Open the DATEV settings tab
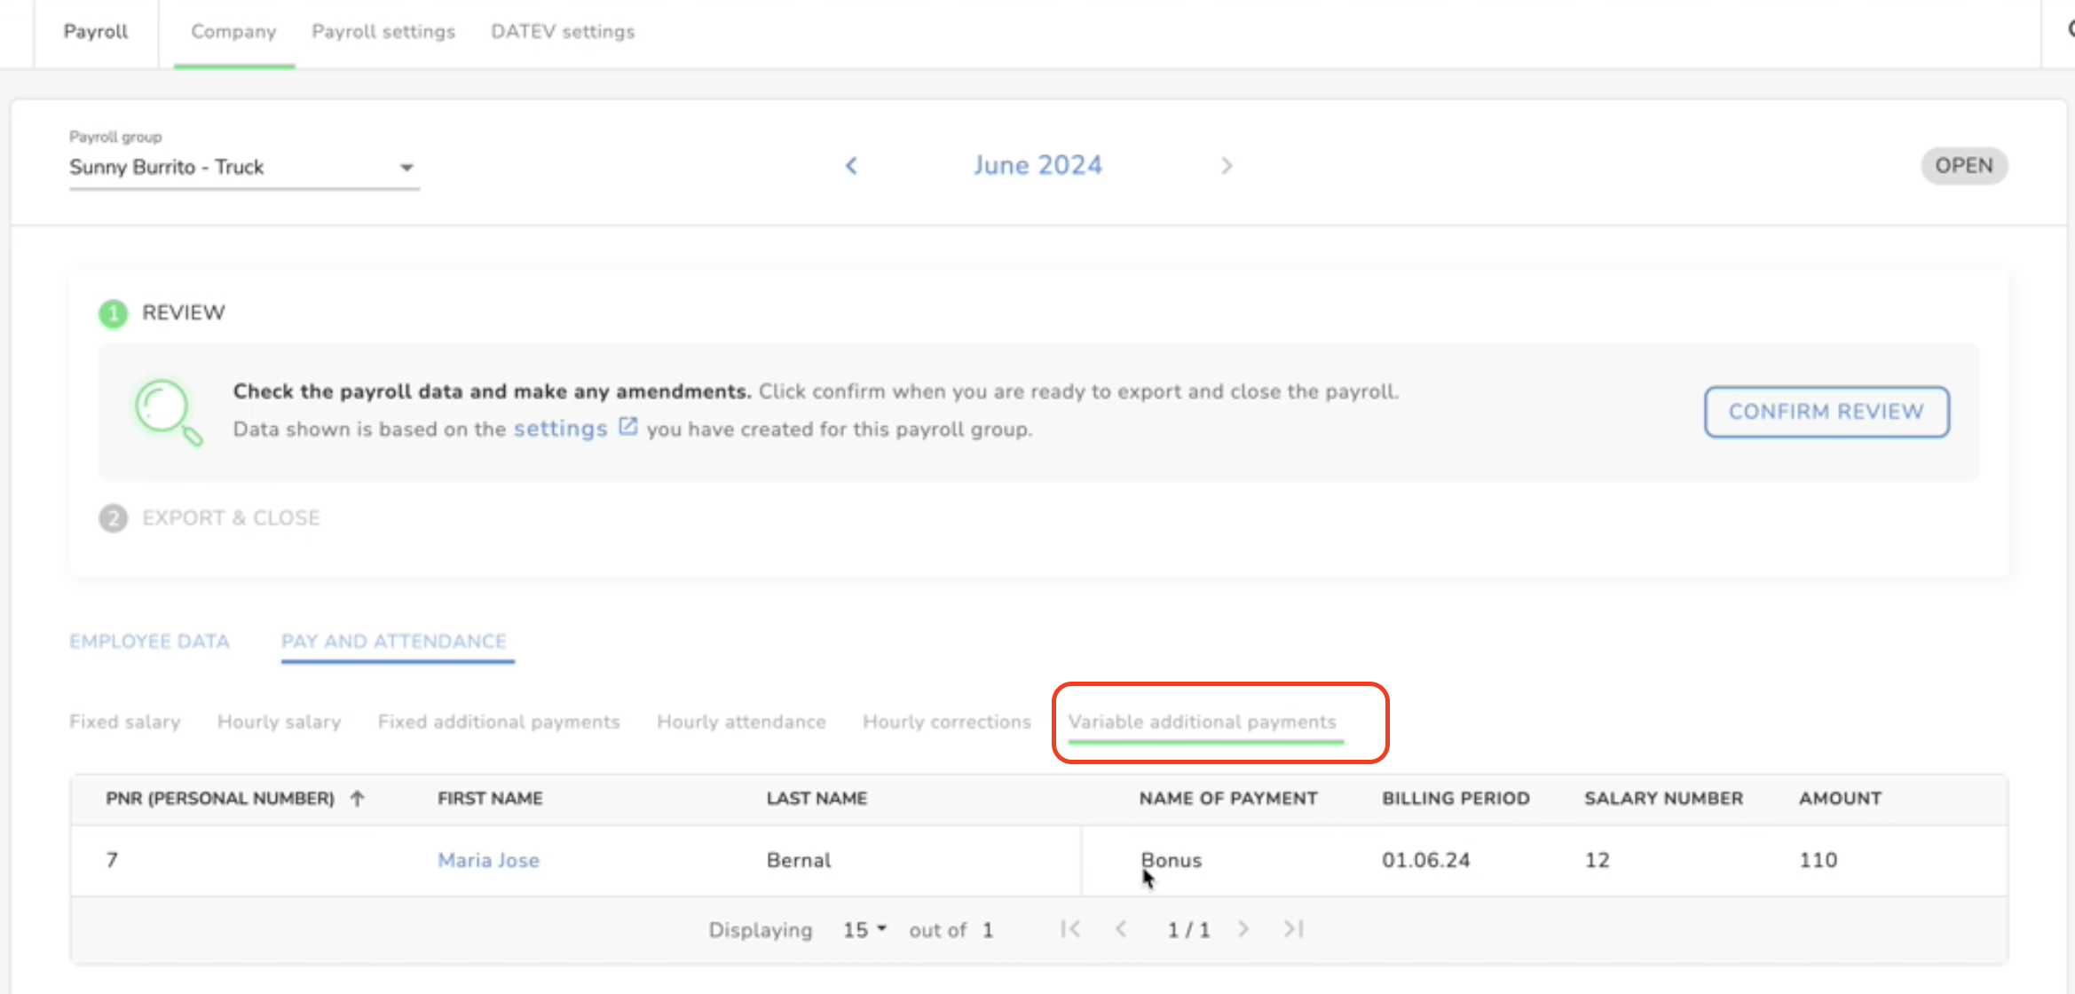The width and height of the screenshot is (2075, 994). pyautogui.click(x=563, y=32)
